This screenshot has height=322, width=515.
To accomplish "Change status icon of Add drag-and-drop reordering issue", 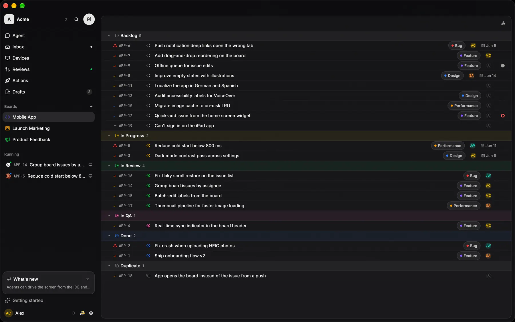I will coord(148,55).
